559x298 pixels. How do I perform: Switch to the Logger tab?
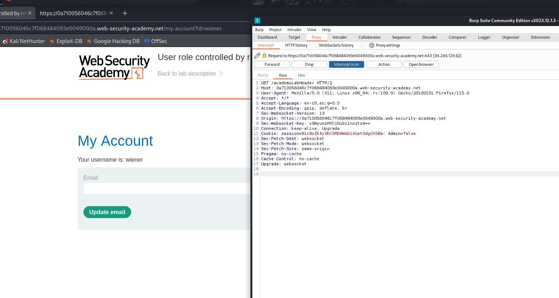pos(484,37)
